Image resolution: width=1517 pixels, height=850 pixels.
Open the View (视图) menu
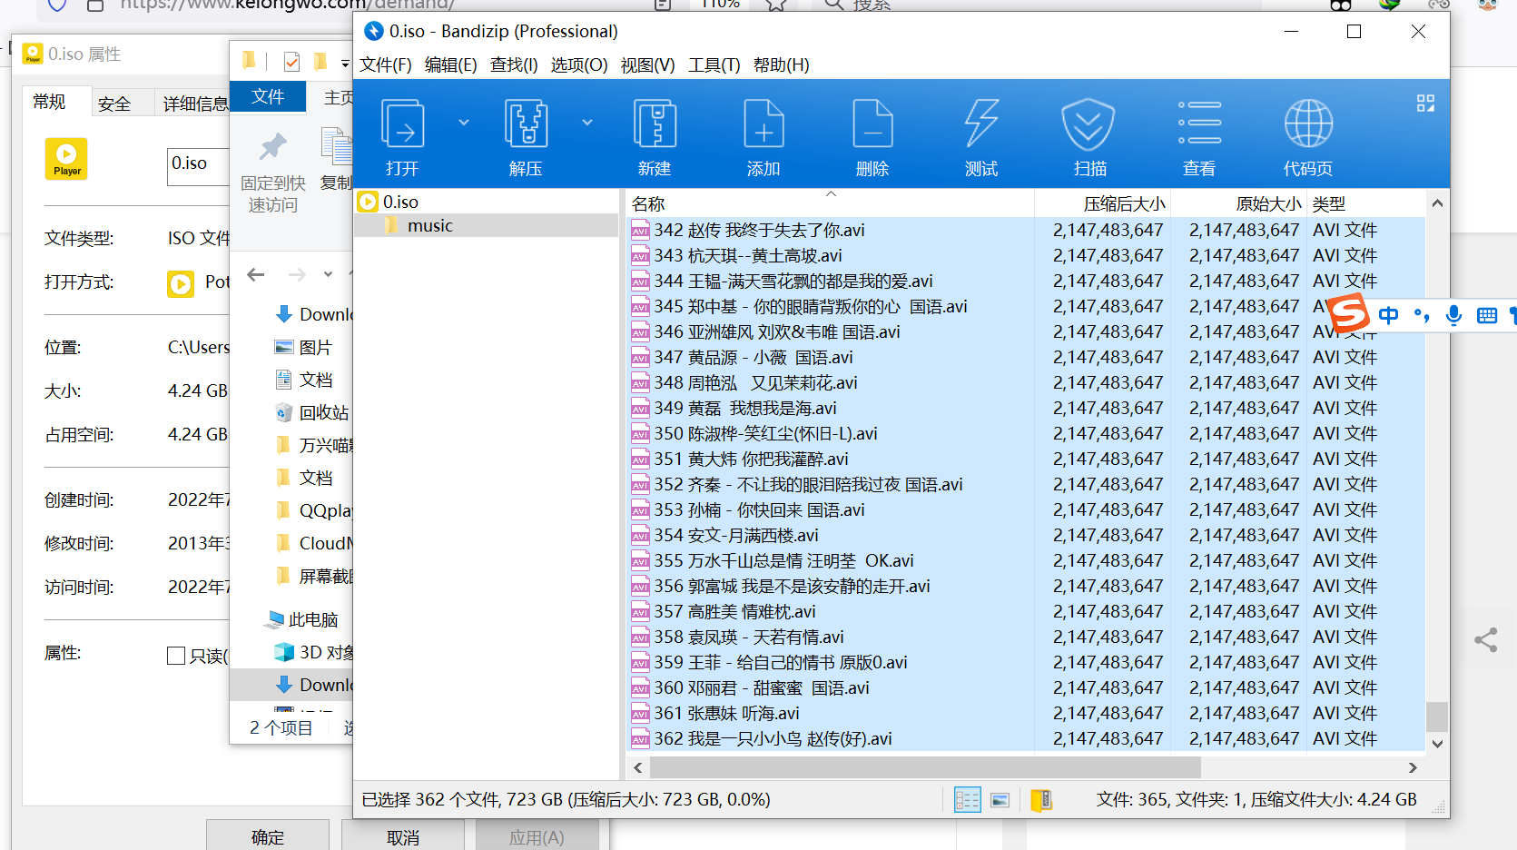point(647,64)
